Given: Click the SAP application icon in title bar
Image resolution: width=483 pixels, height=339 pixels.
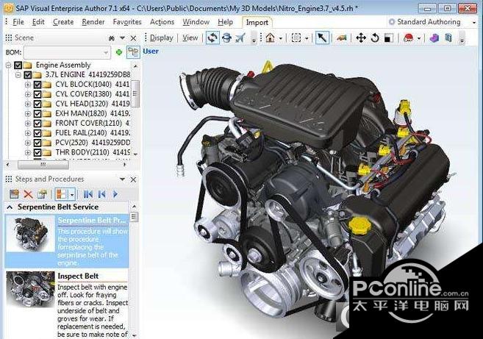Looking at the screenshot, I should tap(8, 7).
